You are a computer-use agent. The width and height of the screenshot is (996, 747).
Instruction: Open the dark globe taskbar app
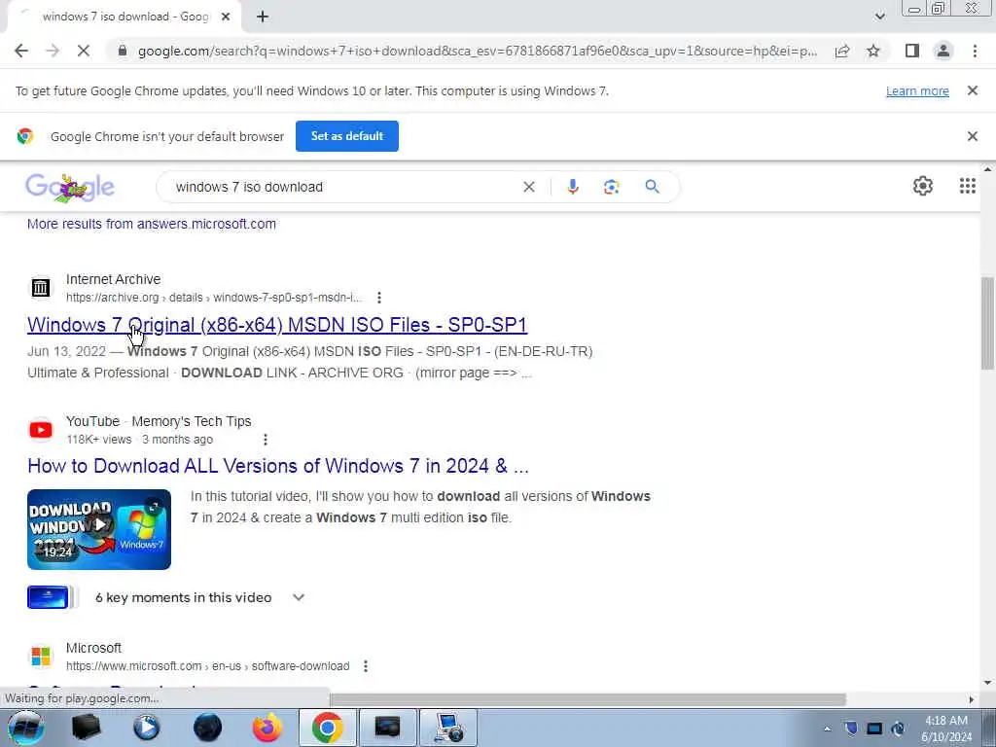207,728
